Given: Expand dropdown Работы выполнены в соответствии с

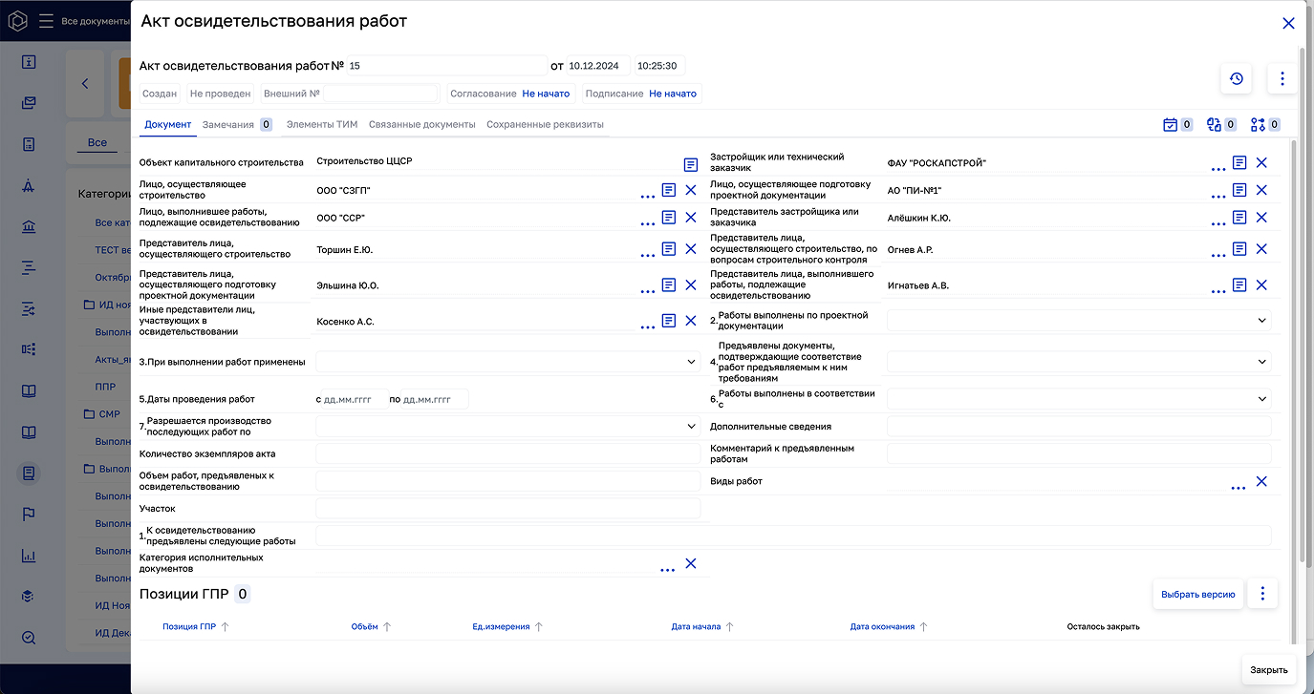Looking at the screenshot, I should tap(1261, 397).
